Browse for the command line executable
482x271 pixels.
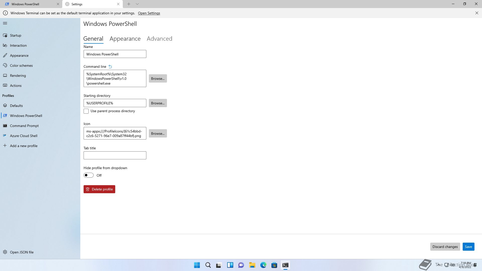[158, 79]
